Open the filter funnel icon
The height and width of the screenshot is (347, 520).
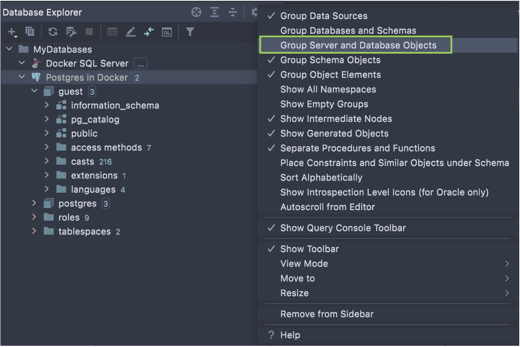tap(190, 32)
